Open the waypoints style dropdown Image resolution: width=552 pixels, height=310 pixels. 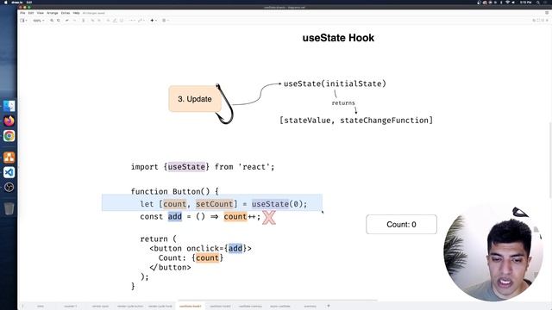click(141, 21)
